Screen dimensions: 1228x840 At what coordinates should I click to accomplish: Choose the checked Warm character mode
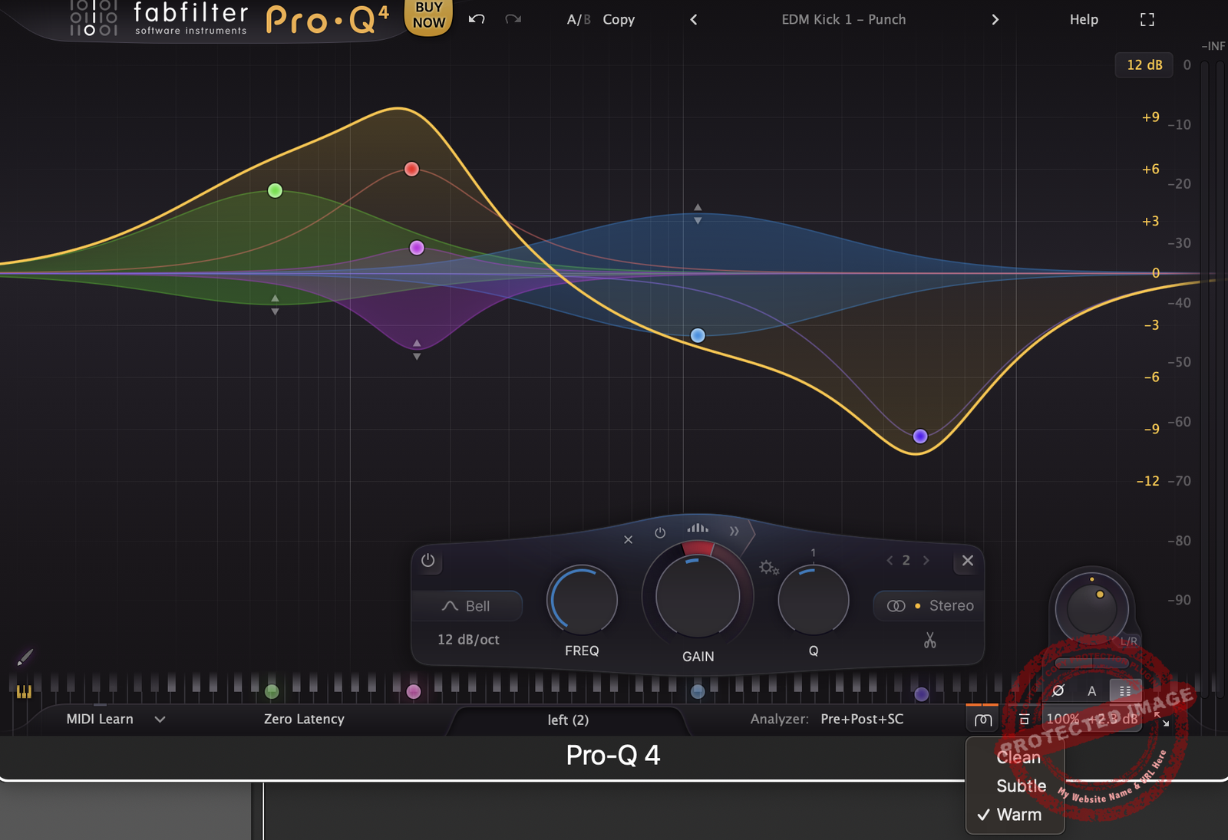(1018, 815)
